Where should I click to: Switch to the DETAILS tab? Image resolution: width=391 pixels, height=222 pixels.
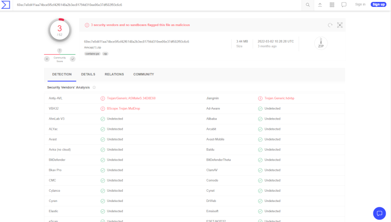click(88, 74)
